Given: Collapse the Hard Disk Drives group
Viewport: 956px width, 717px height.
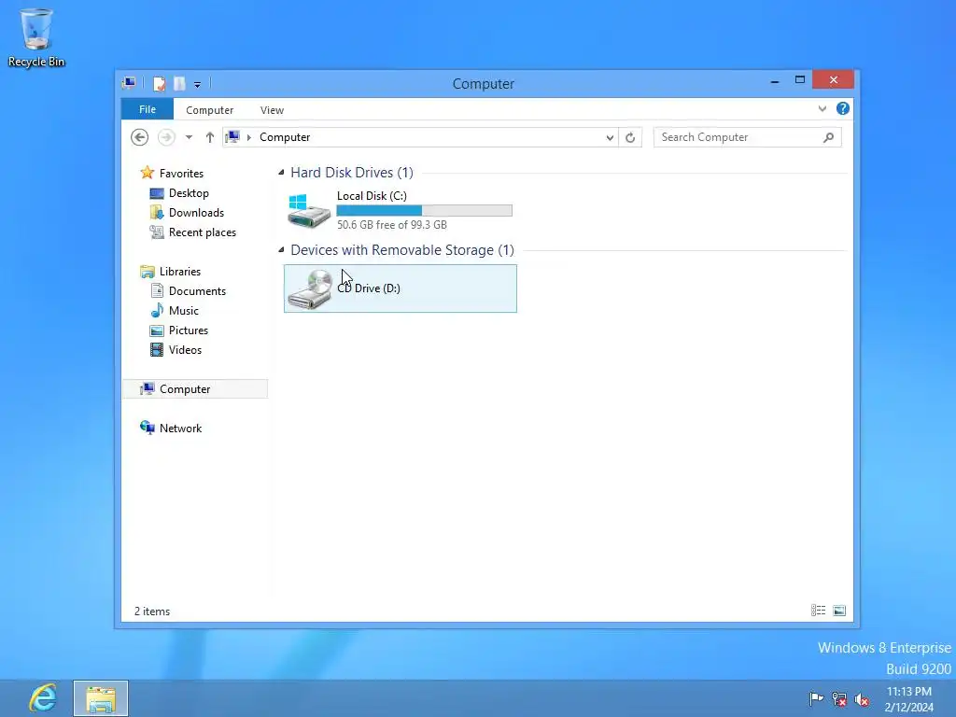Looking at the screenshot, I should (281, 173).
